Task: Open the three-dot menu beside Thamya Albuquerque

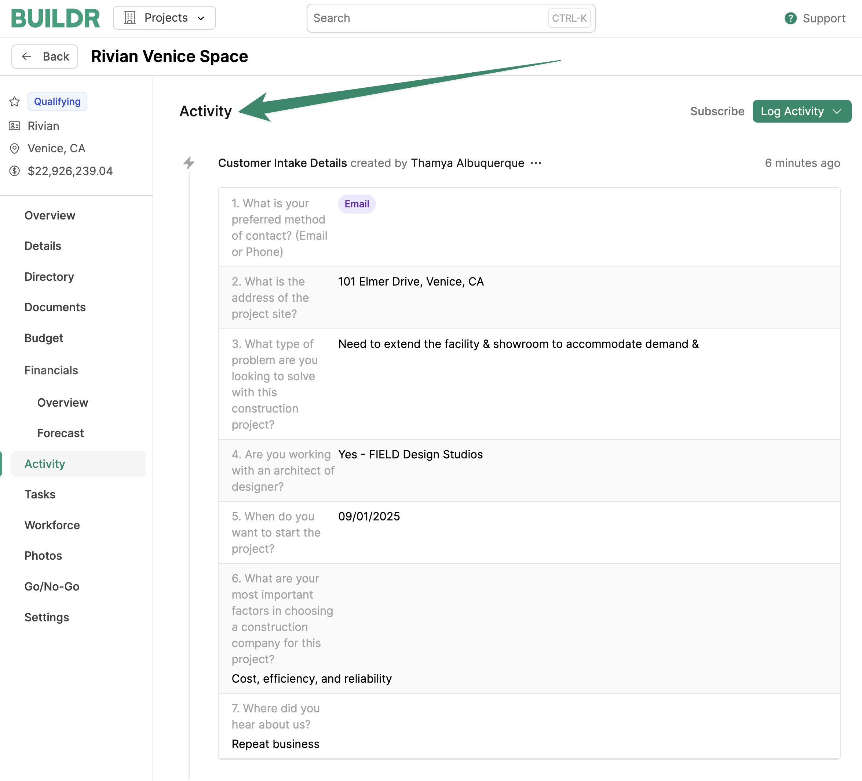Action: (536, 163)
